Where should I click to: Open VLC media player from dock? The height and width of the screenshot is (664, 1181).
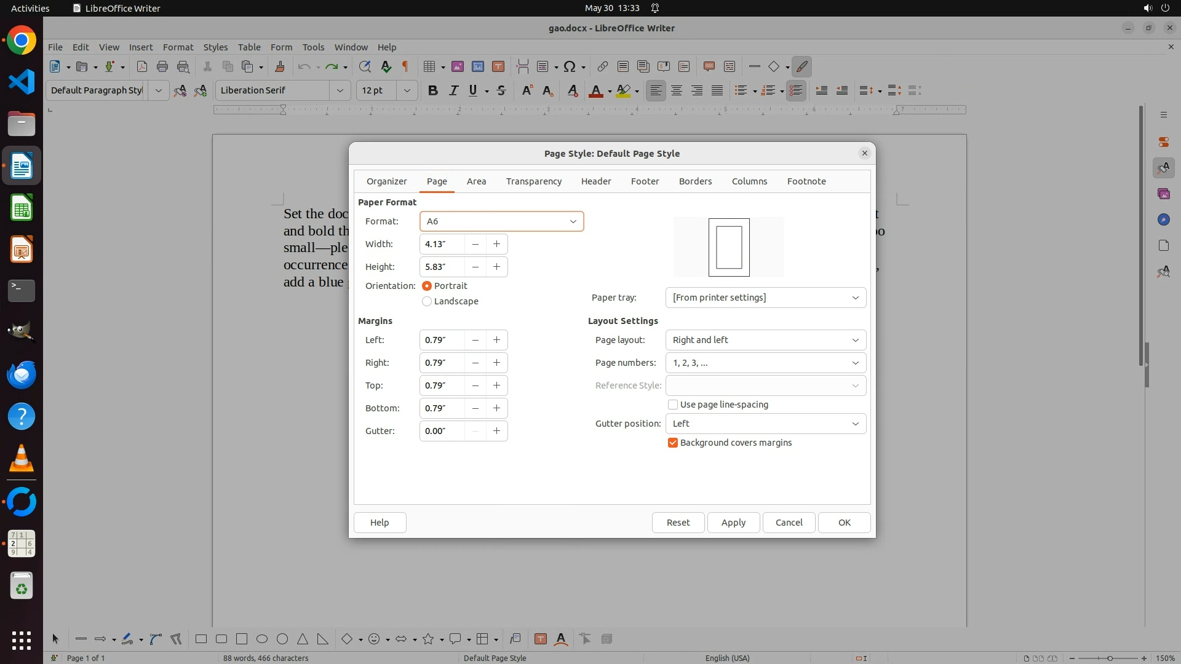pos(22,458)
